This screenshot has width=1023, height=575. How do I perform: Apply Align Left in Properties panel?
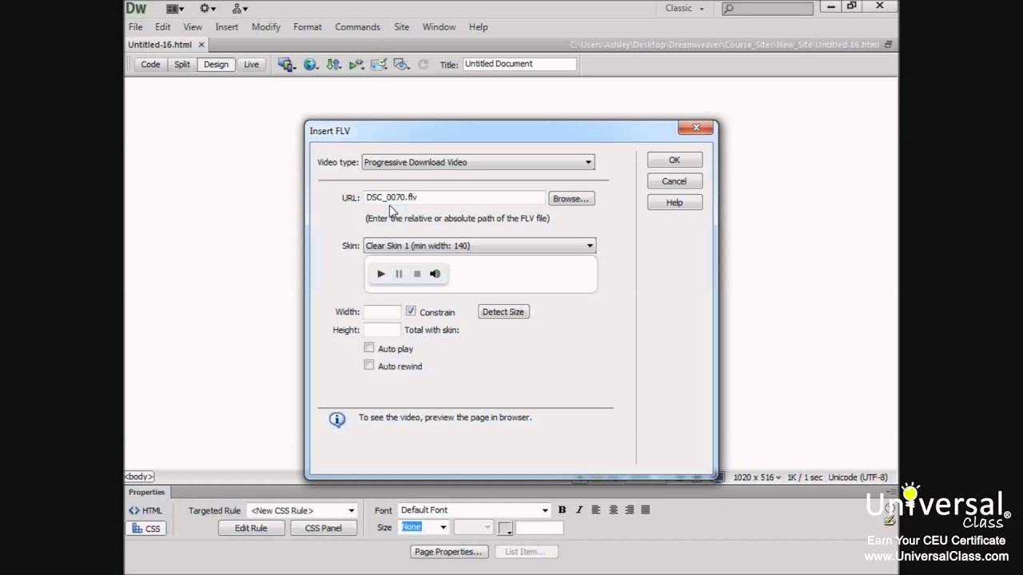click(x=596, y=510)
